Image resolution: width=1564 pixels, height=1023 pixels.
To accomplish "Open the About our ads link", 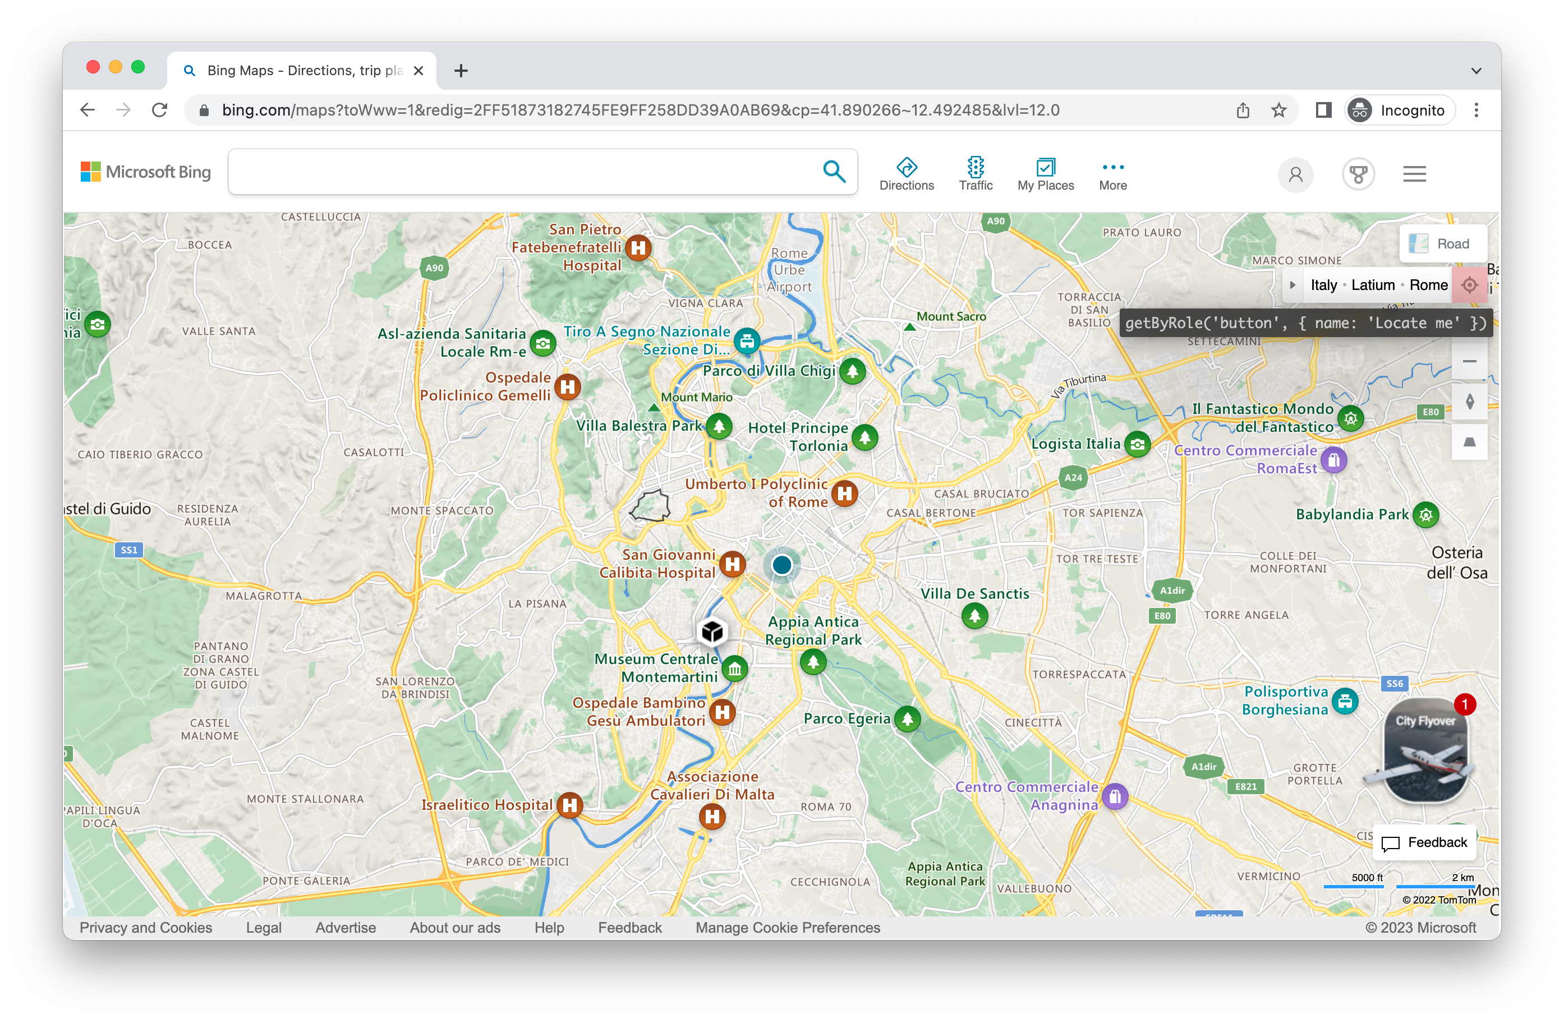I will [x=455, y=927].
